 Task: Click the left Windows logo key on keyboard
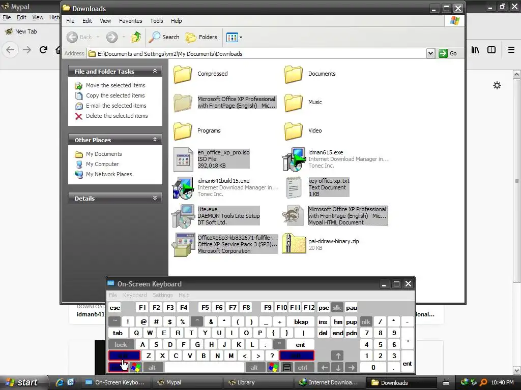click(135, 368)
